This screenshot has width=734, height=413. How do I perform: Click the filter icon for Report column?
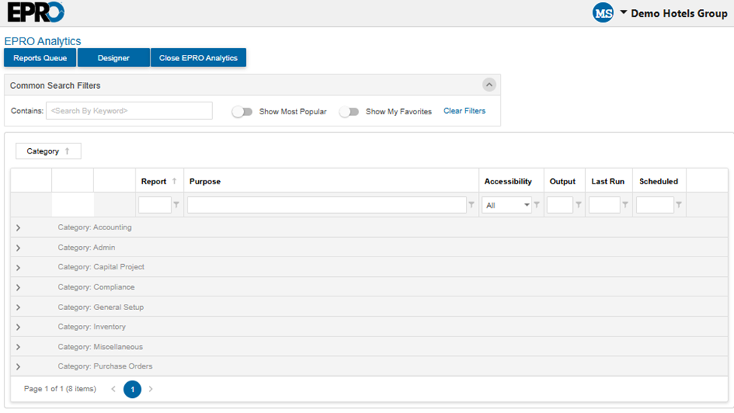pos(176,205)
